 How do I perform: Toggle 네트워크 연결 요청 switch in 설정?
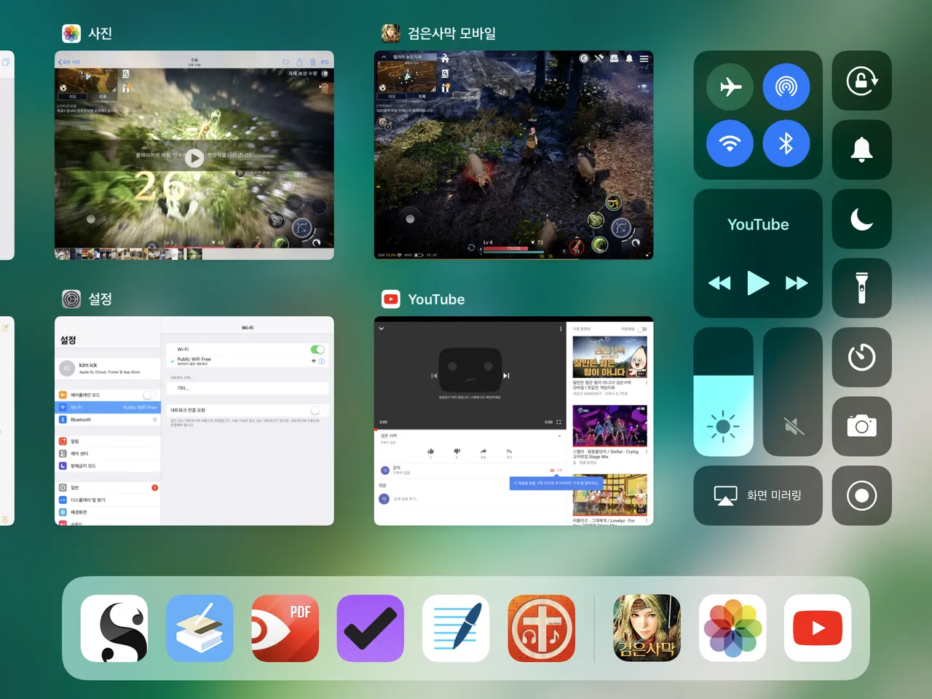(317, 411)
